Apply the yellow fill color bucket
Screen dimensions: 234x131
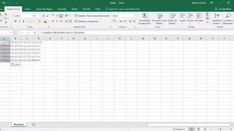39,21
